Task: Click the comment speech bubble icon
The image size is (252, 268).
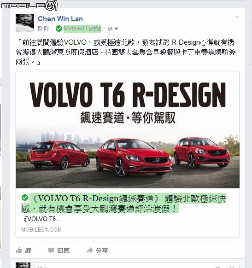Action: [x=51, y=251]
